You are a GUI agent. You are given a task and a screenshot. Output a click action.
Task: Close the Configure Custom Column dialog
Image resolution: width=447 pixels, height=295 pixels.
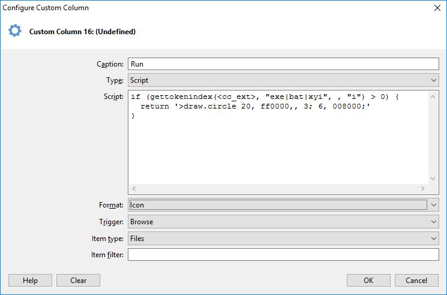436,8
